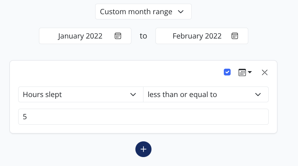Expand the Custom month range chevron
The image size is (298, 166).
click(181, 12)
